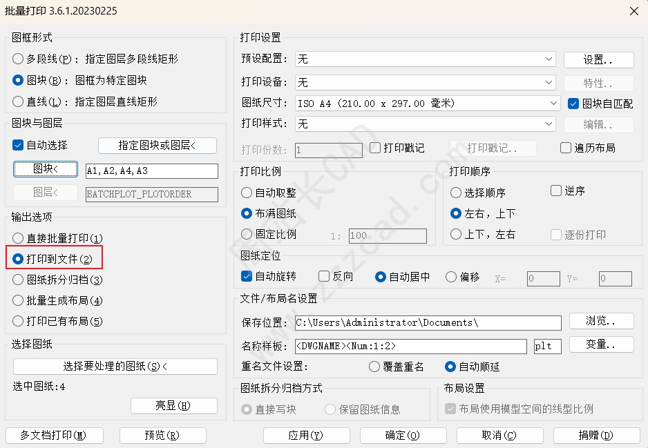Open the 预览(R) preview button
This screenshot has width=648, height=448.
(162, 435)
